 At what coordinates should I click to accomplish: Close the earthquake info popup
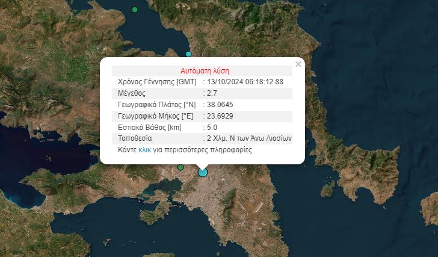tap(298, 64)
